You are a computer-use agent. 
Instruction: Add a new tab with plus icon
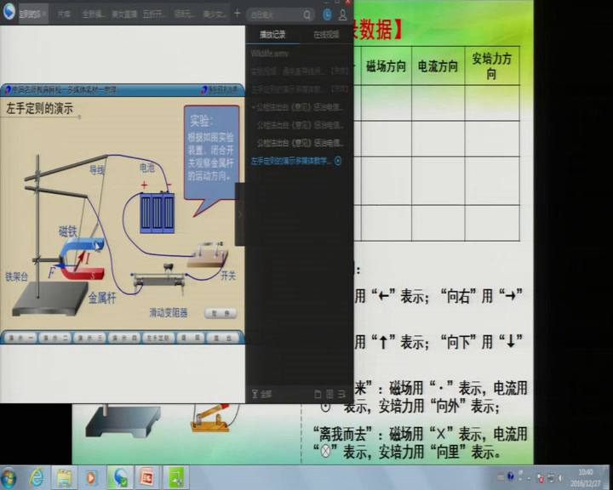(x=238, y=14)
